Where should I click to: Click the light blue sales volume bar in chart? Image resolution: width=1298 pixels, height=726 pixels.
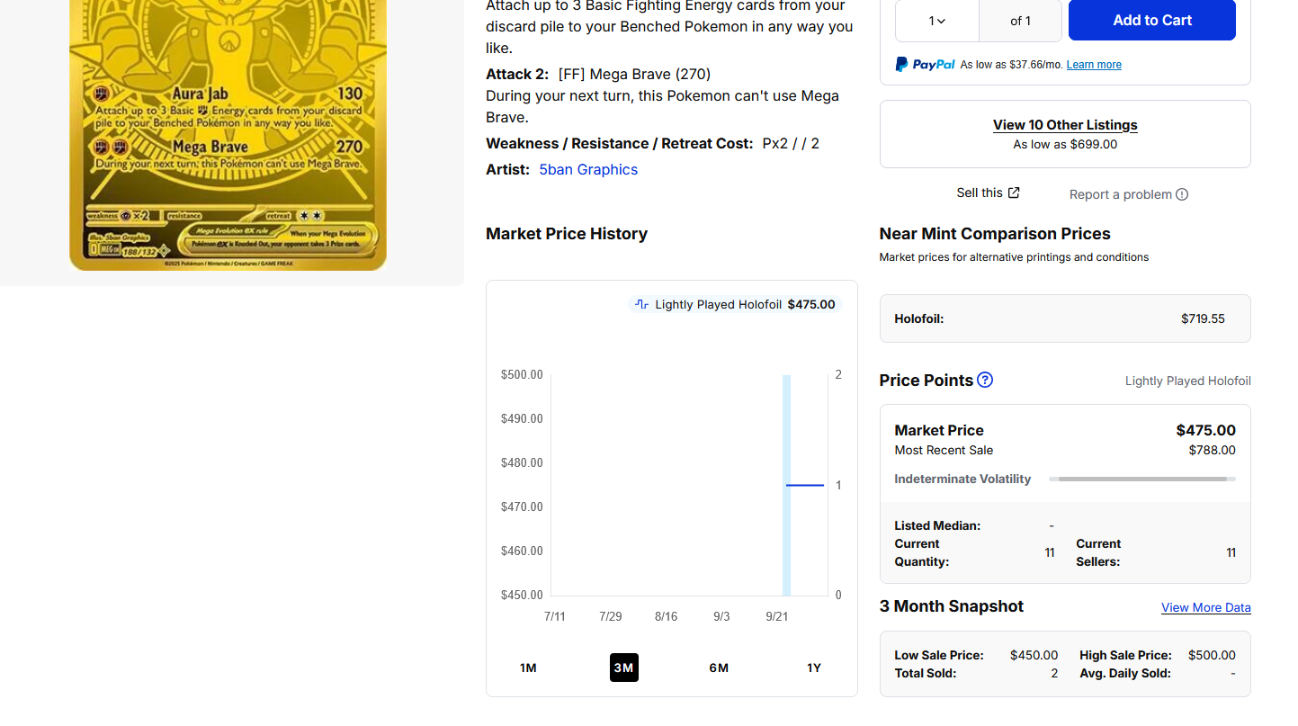point(786,485)
